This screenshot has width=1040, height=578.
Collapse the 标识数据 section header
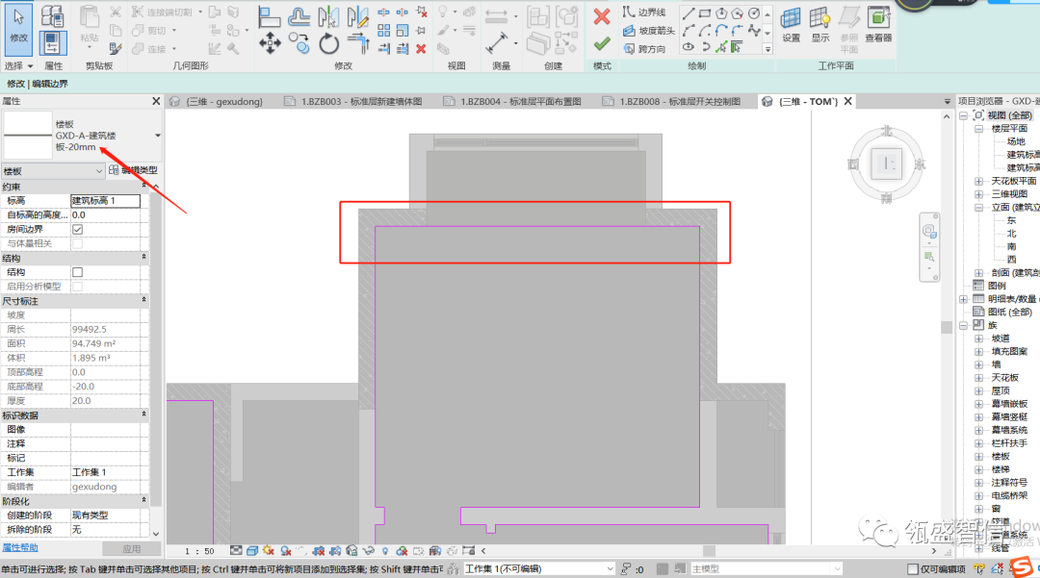[143, 415]
